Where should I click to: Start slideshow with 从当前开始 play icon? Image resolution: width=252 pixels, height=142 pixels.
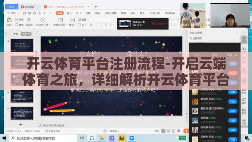pos(43,20)
